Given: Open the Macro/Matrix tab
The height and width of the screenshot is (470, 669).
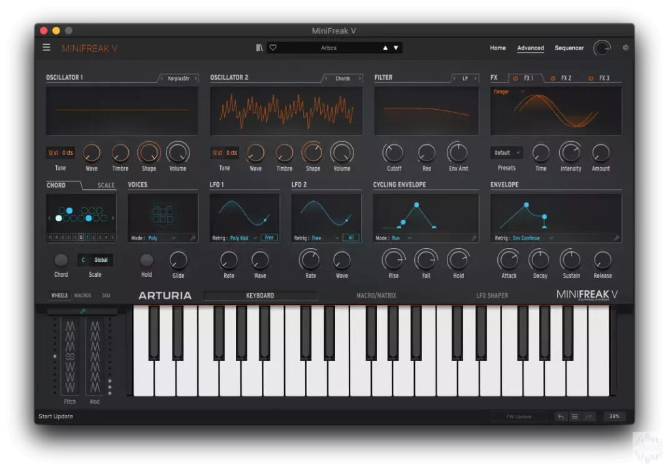Looking at the screenshot, I should coord(376,296).
